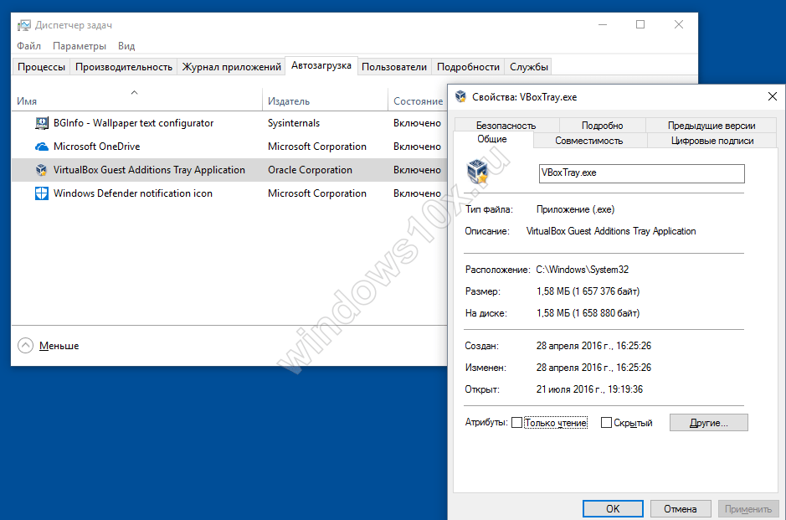
Task: Enable the Только чтение checkbox
Action: [516, 423]
